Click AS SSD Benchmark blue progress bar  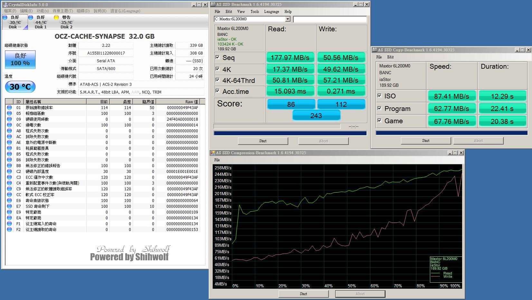click(290, 133)
